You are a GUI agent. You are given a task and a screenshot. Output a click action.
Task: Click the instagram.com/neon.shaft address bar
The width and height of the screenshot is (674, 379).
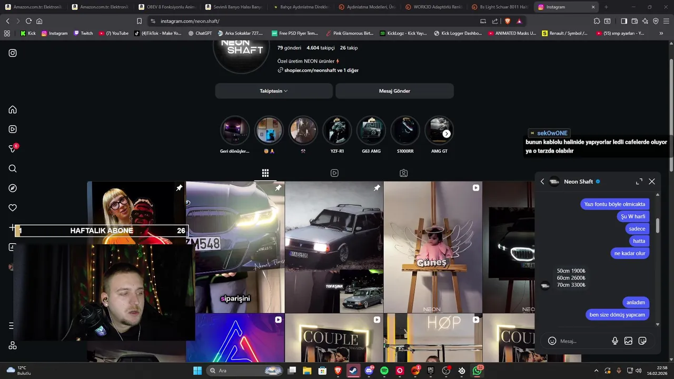pos(190,21)
